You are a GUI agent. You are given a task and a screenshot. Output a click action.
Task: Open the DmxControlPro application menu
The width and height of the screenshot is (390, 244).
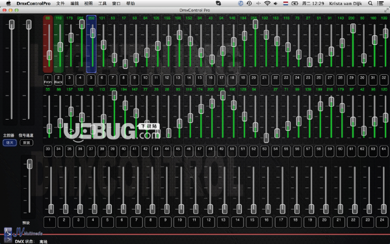click(x=34, y=3)
